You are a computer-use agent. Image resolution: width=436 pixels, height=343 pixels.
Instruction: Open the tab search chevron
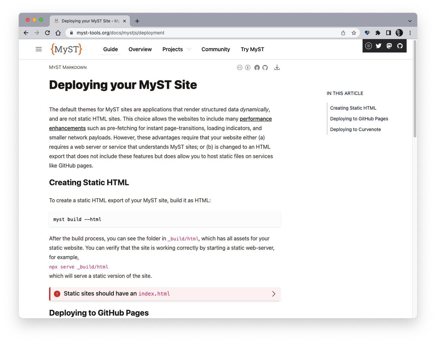410,21
